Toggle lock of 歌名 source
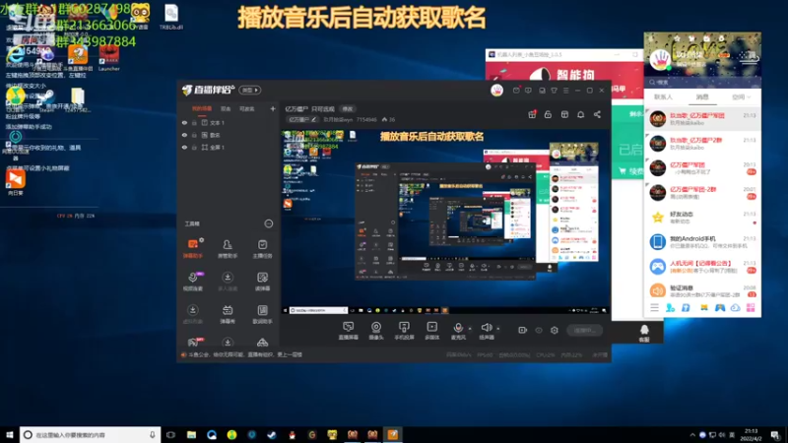The width and height of the screenshot is (788, 443). point(194,135)
